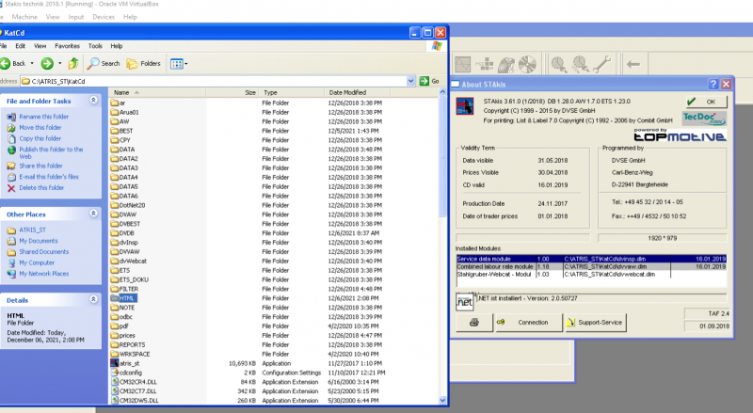The width and height of the screenshot is (753, 413).
Task: Go up one folder level icon
Action: pos(73,63)
